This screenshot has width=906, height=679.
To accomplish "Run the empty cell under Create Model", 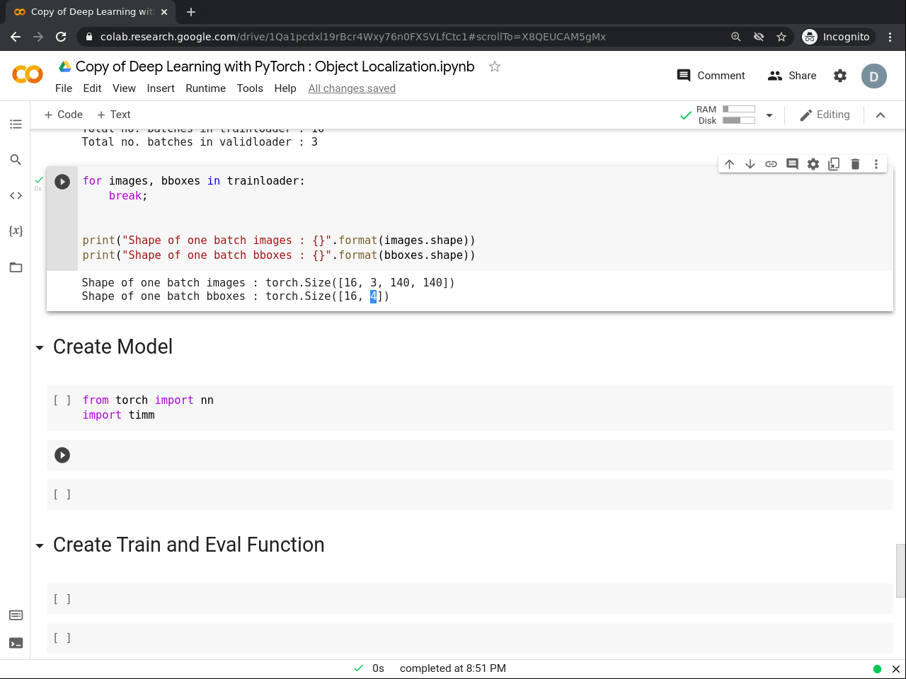I will (x=62, y=455).
